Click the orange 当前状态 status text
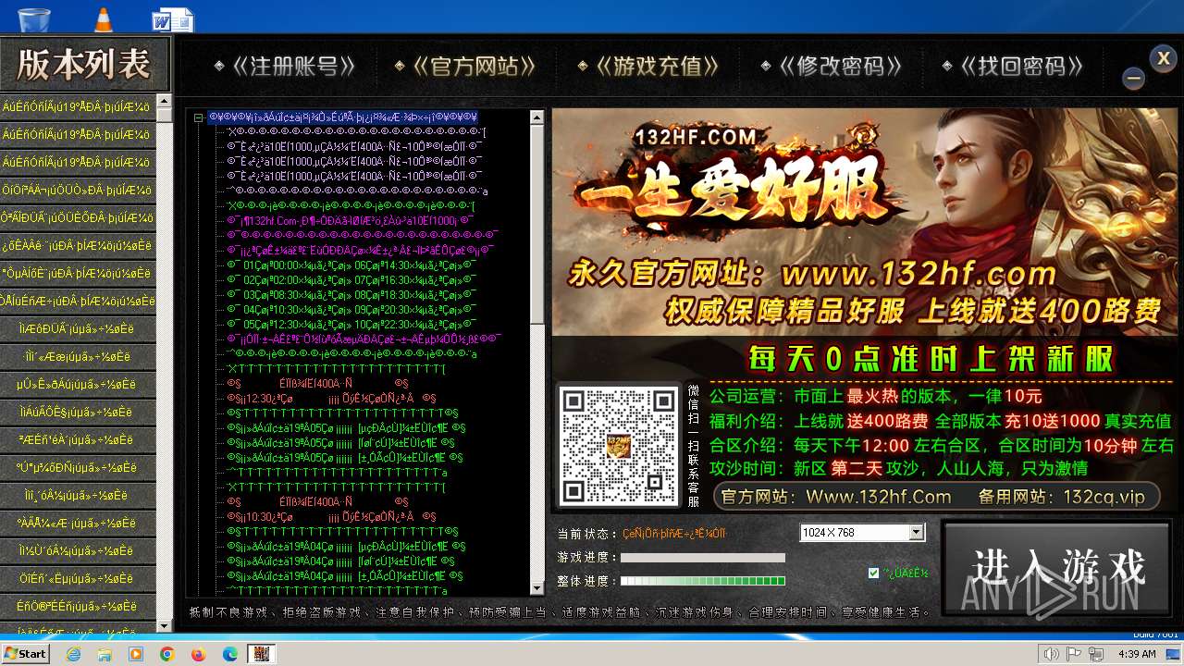This screenshot has width=1184, height=666. pyautogui.click(x=674, y=534)
